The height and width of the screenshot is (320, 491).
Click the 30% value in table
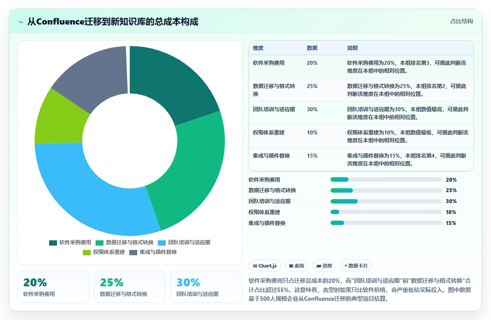tap(312, 109)
